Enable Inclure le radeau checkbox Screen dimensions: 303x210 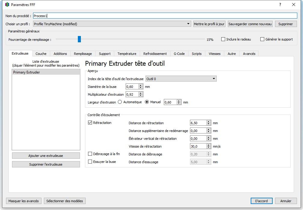pos(223,39)
